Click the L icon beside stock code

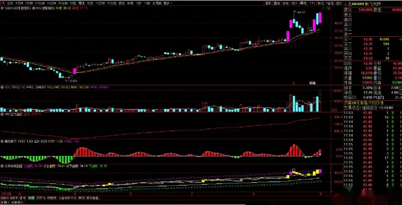346,4
